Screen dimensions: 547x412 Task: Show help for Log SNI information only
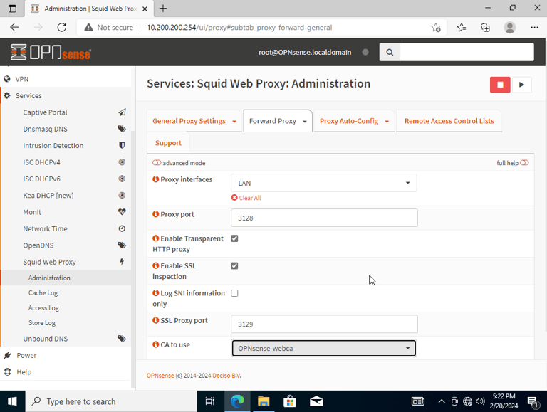(x=155, y=292)
